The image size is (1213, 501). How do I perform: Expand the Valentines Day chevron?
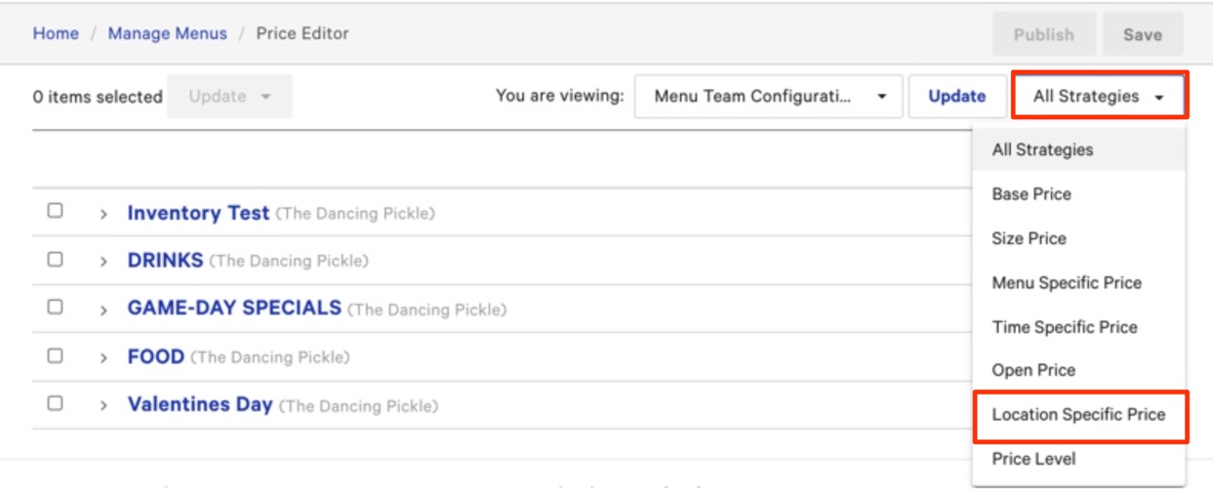click(103, 405)
